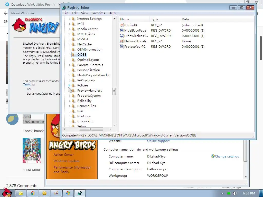Open the Edit menu

tap(75, 13)
